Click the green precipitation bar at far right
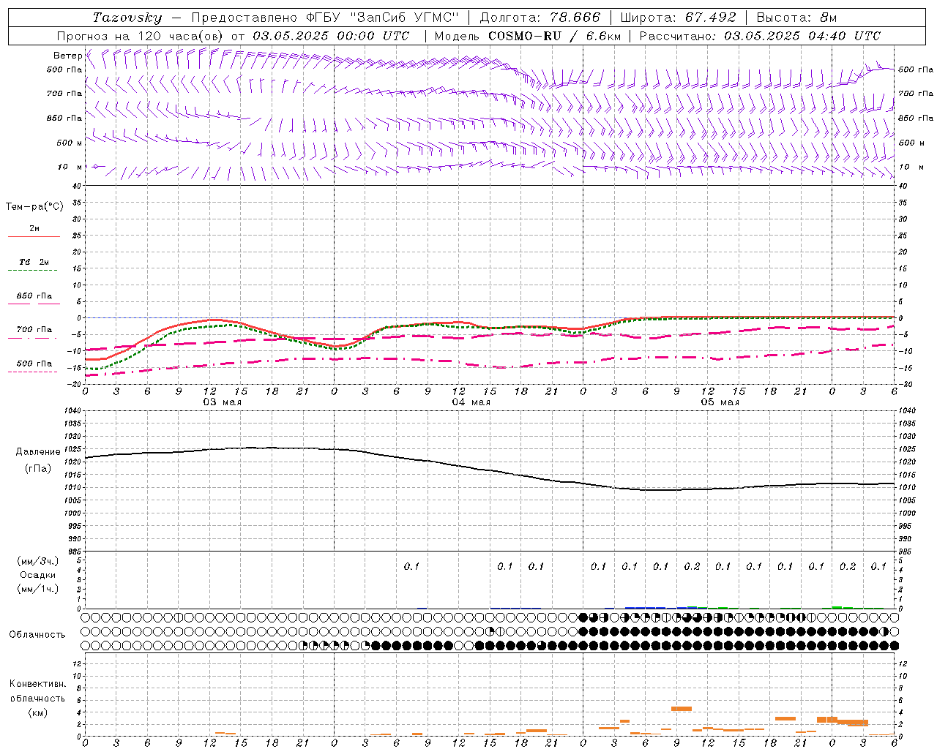 (842, 607)
